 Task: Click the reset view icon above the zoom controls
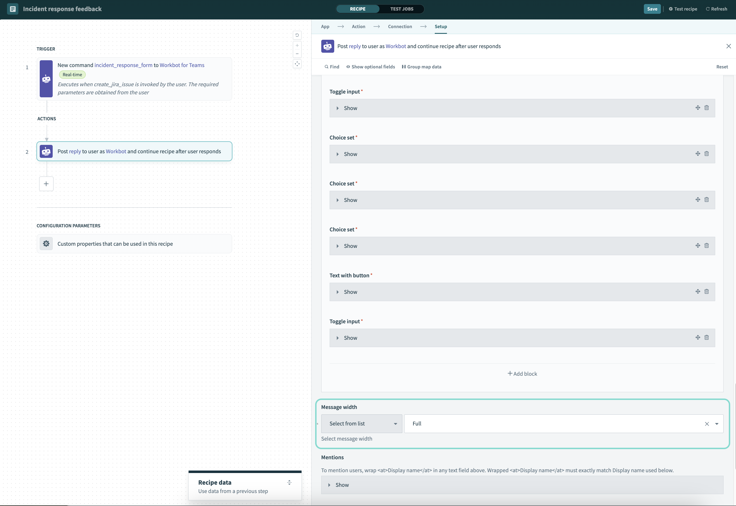297,35
